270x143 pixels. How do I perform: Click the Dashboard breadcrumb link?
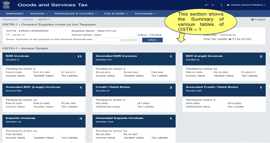[x=10, y=20]
